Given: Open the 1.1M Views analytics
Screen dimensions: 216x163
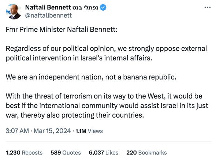Looking at the screenshot, I should [x=89, y=131].
